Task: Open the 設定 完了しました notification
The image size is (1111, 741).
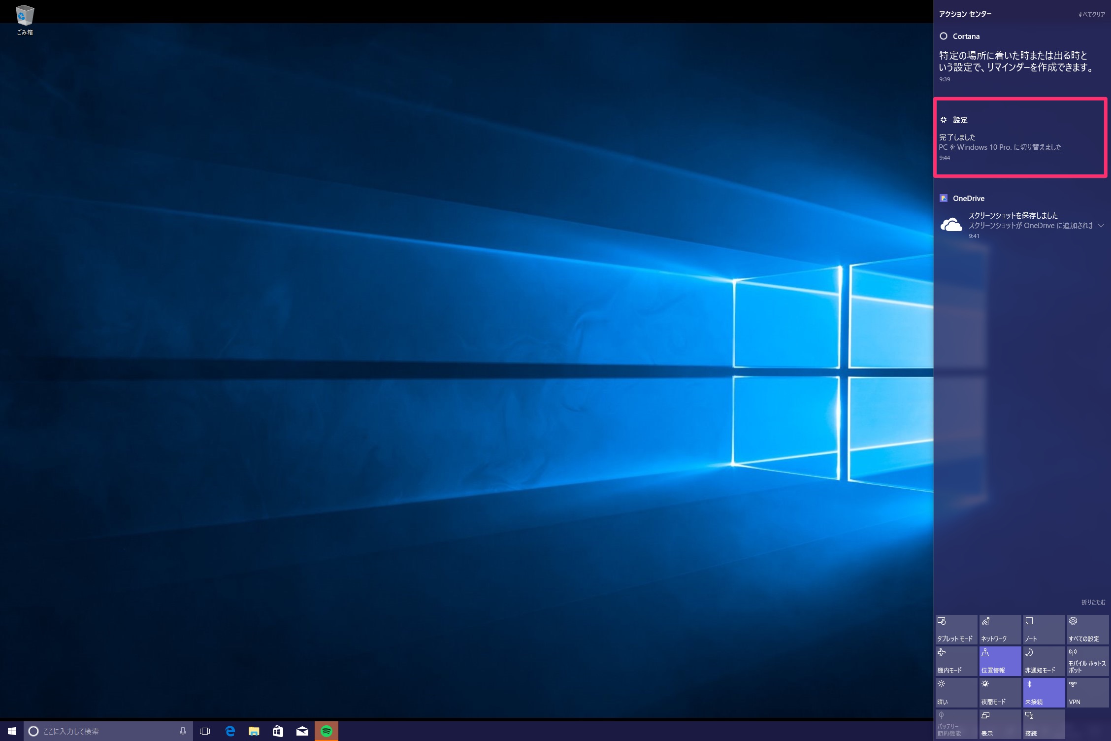Action: pyautogui.click(x=1020, y=147)
